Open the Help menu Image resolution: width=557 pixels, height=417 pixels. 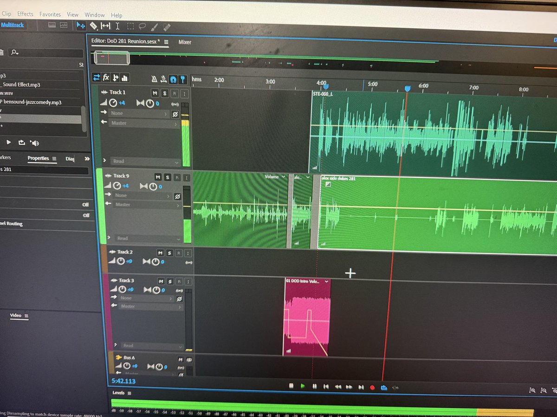pyautogui.click(x=117, y=15)
